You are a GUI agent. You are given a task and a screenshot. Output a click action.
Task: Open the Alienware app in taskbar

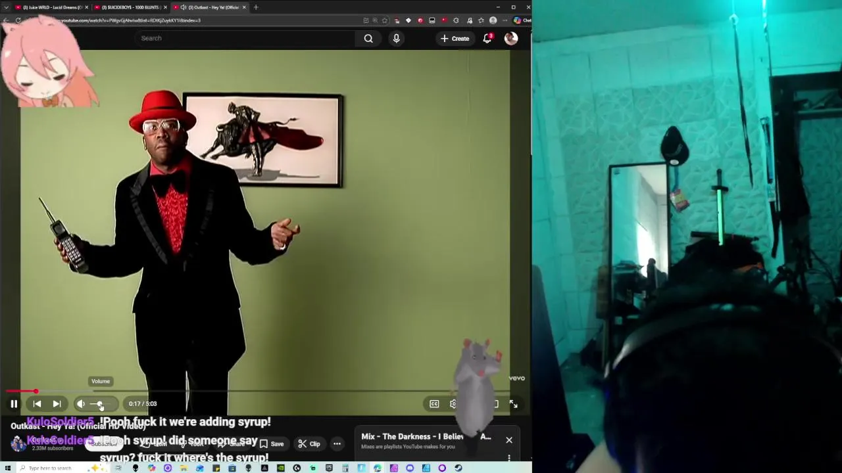tap(136, 468)
